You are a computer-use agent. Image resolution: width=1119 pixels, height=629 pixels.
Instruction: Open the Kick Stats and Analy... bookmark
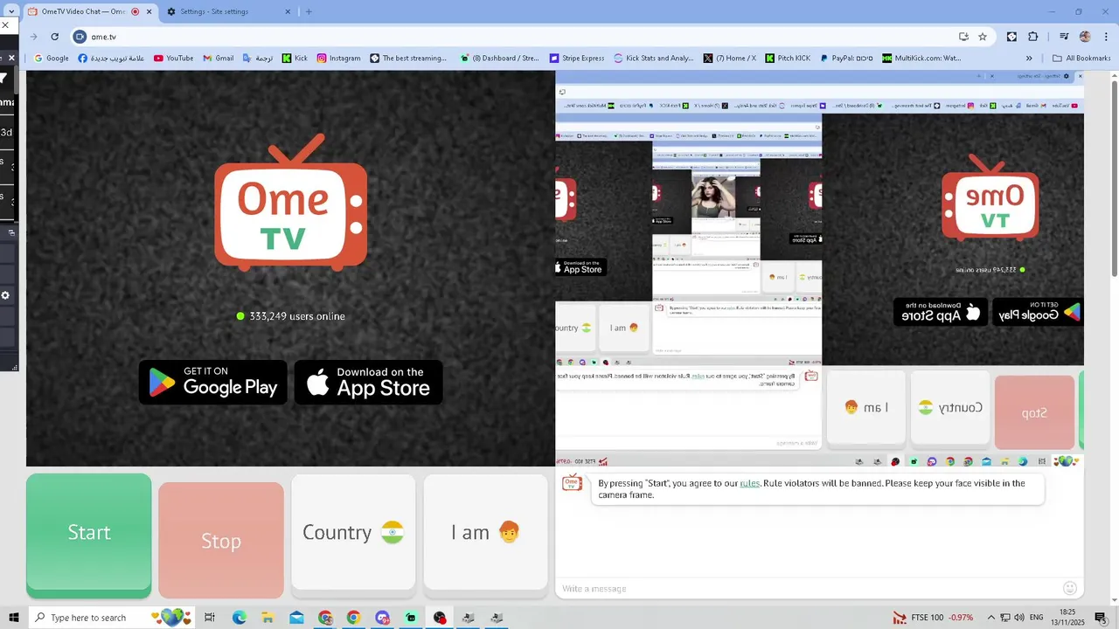(x=654, y=59)
